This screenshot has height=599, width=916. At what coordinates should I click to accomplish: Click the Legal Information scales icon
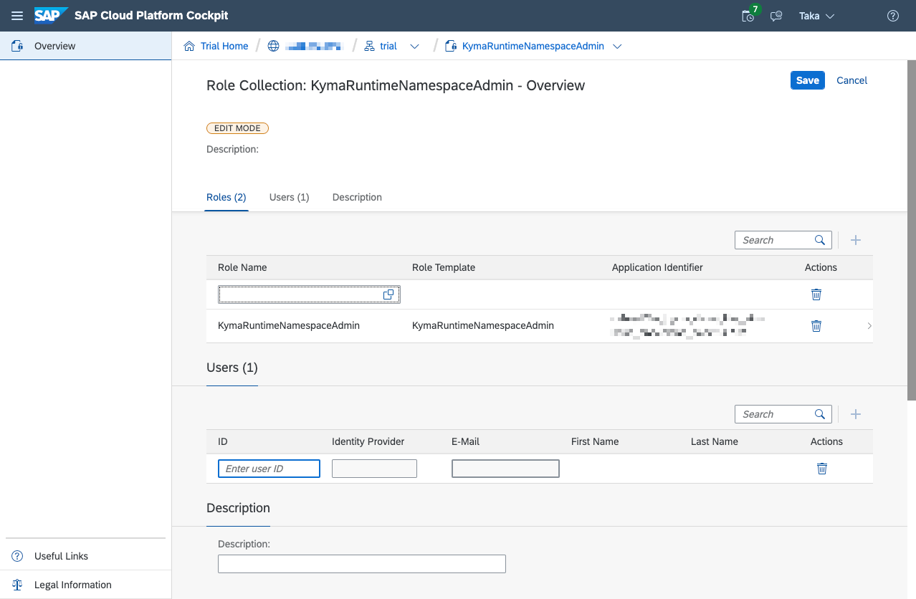(18, 585)
